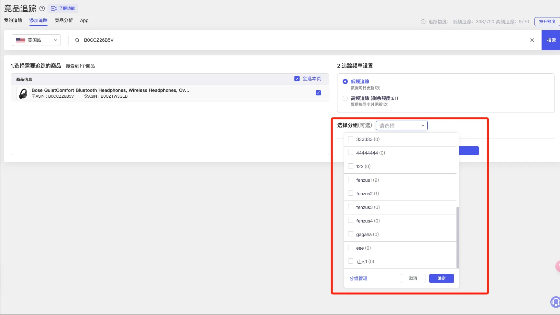The height and width of the screenshot is (315, 560).
Task: Select the fenzus2 (1) group checkbox
Action: tap(351, 193)
